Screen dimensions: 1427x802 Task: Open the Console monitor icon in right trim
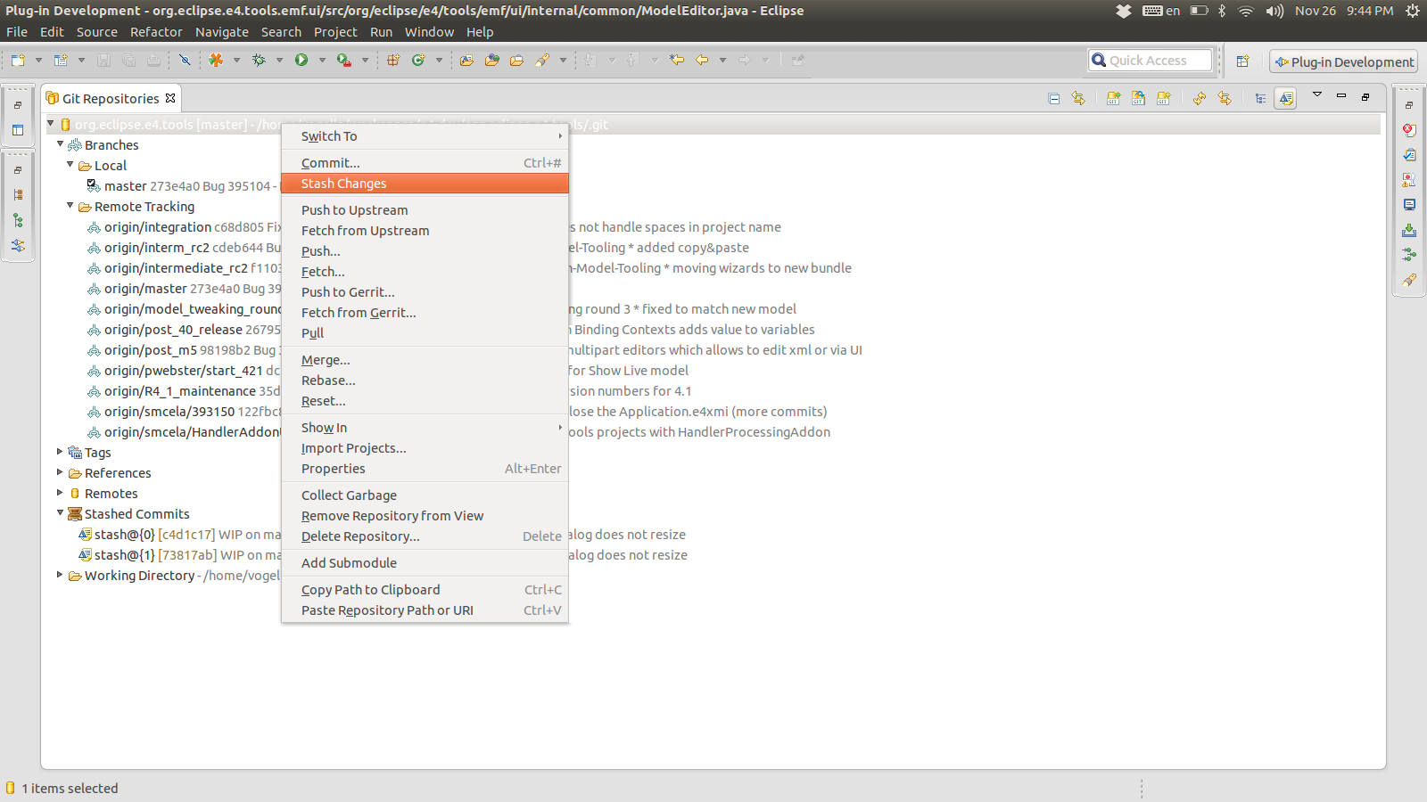[1409, 205]
